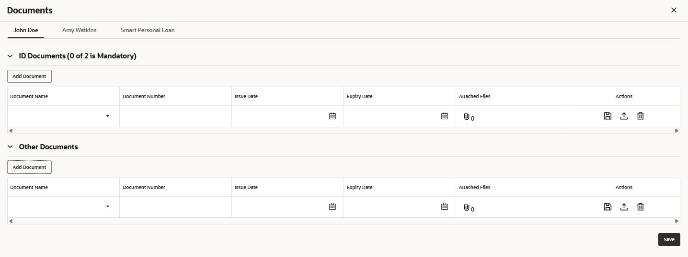Click save icon in ID Documents row
Screen dimensions: 688x257
pyautogui.click(x=608, y=116)
